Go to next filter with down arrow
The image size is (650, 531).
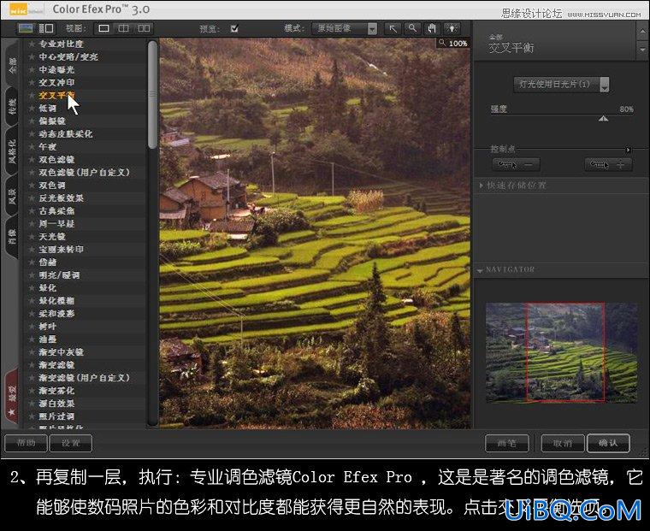click(x=642, y=50)
